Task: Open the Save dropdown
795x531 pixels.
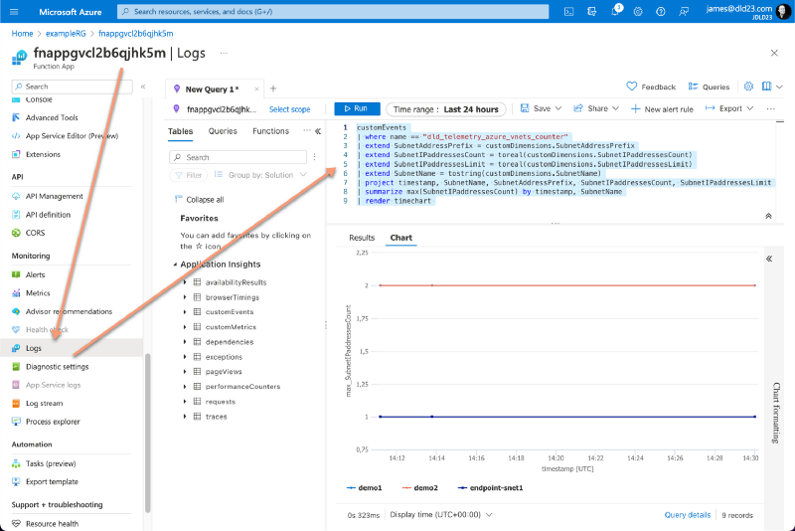Action: [541, 108]
